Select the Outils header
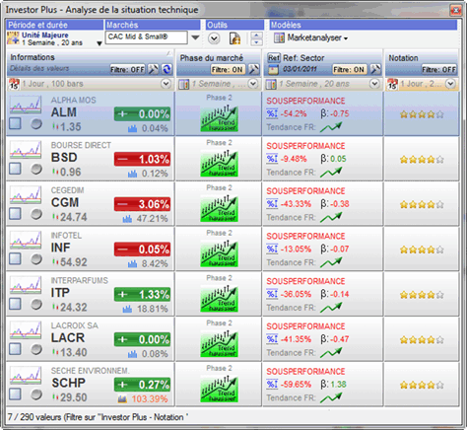Screen dimensions: 467x430 coord(235,25)
